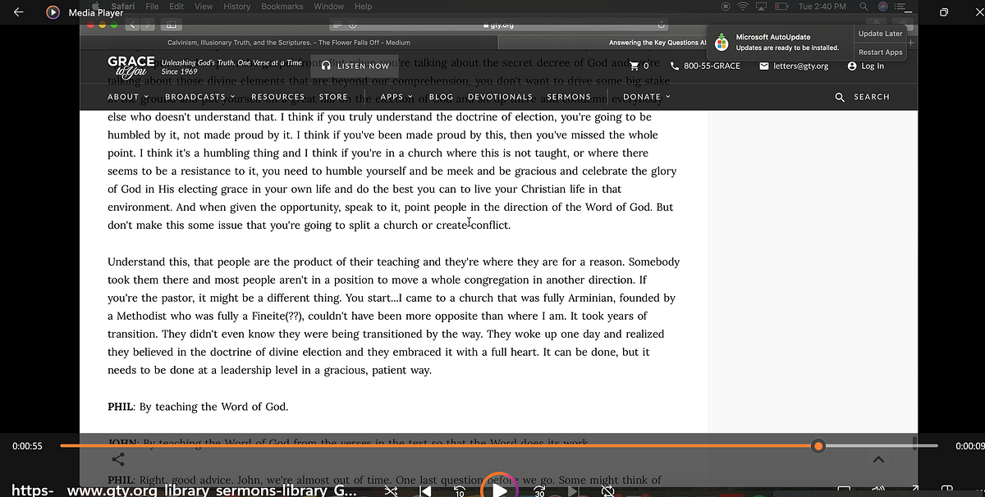This screenshot has height=497, width=985.
Task: Toggle repeat mode
Action: pos(607,490)
